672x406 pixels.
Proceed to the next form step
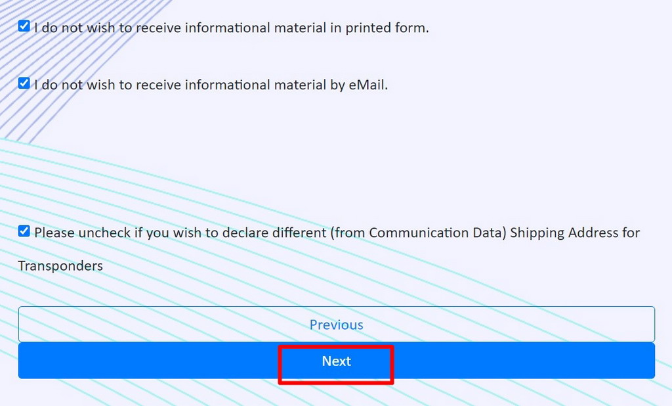pos(336,361)
